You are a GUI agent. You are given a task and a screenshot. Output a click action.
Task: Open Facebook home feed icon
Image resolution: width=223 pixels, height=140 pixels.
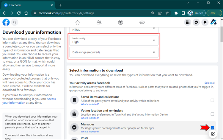point(78,22)
